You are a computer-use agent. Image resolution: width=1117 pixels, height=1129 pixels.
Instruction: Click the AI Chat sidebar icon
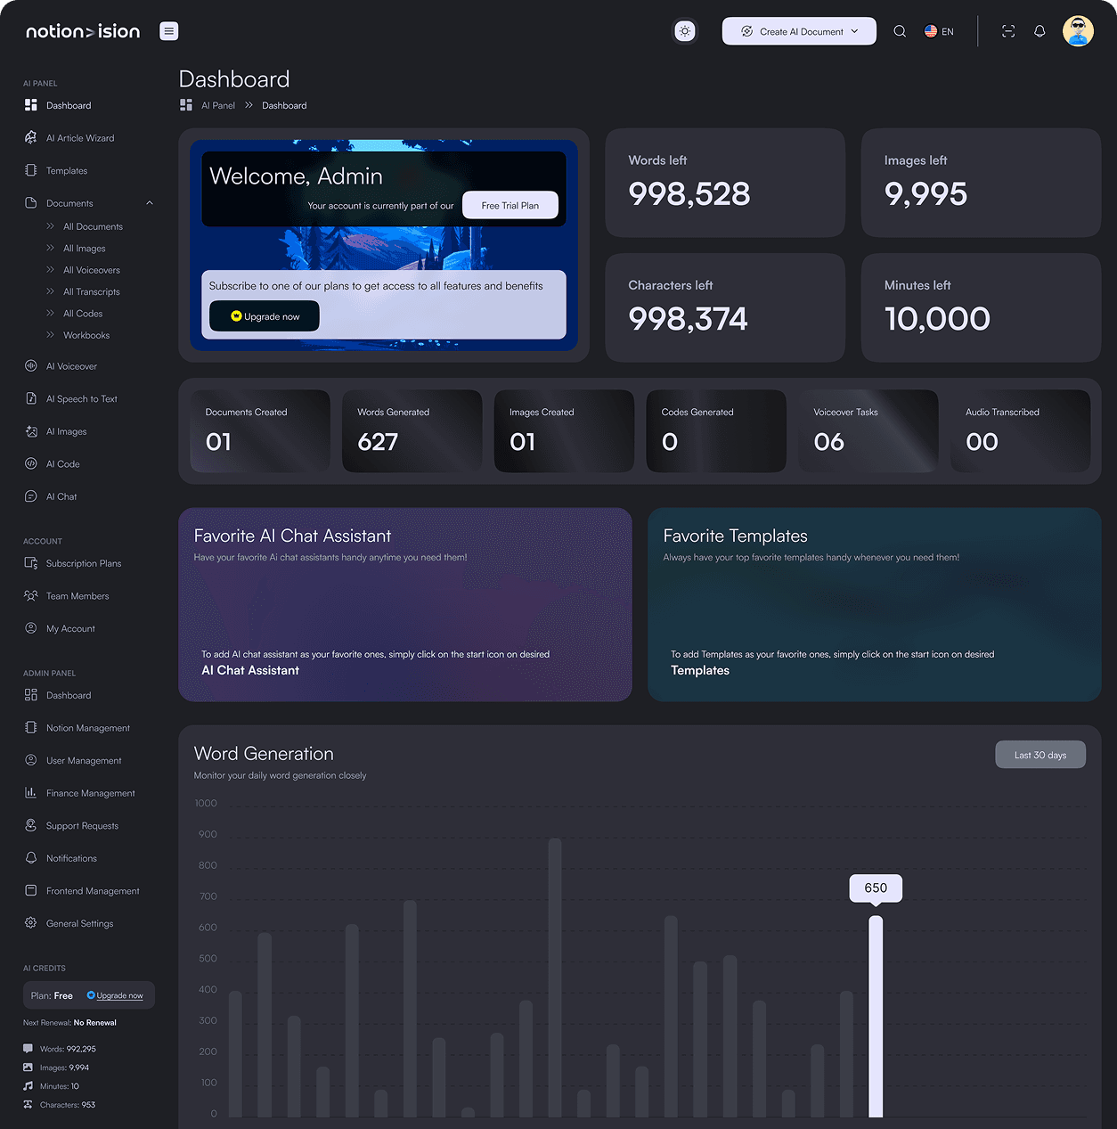point(31,496)
